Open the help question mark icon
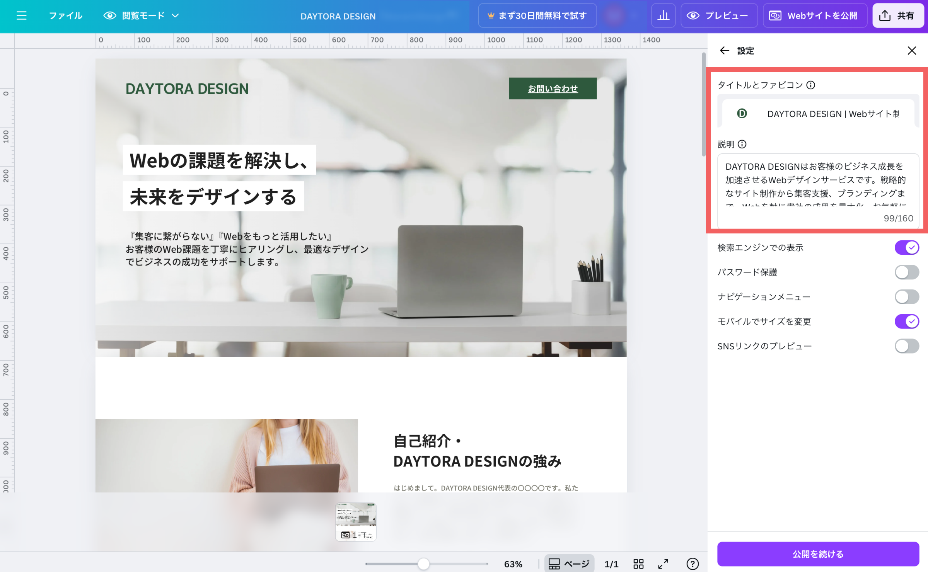This screenshot has height=572, width=928. click(x=692, y=564)
